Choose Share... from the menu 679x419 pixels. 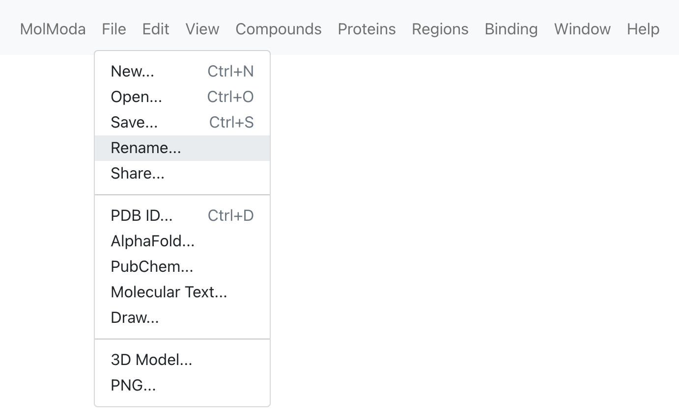click(x=182, y=174)
